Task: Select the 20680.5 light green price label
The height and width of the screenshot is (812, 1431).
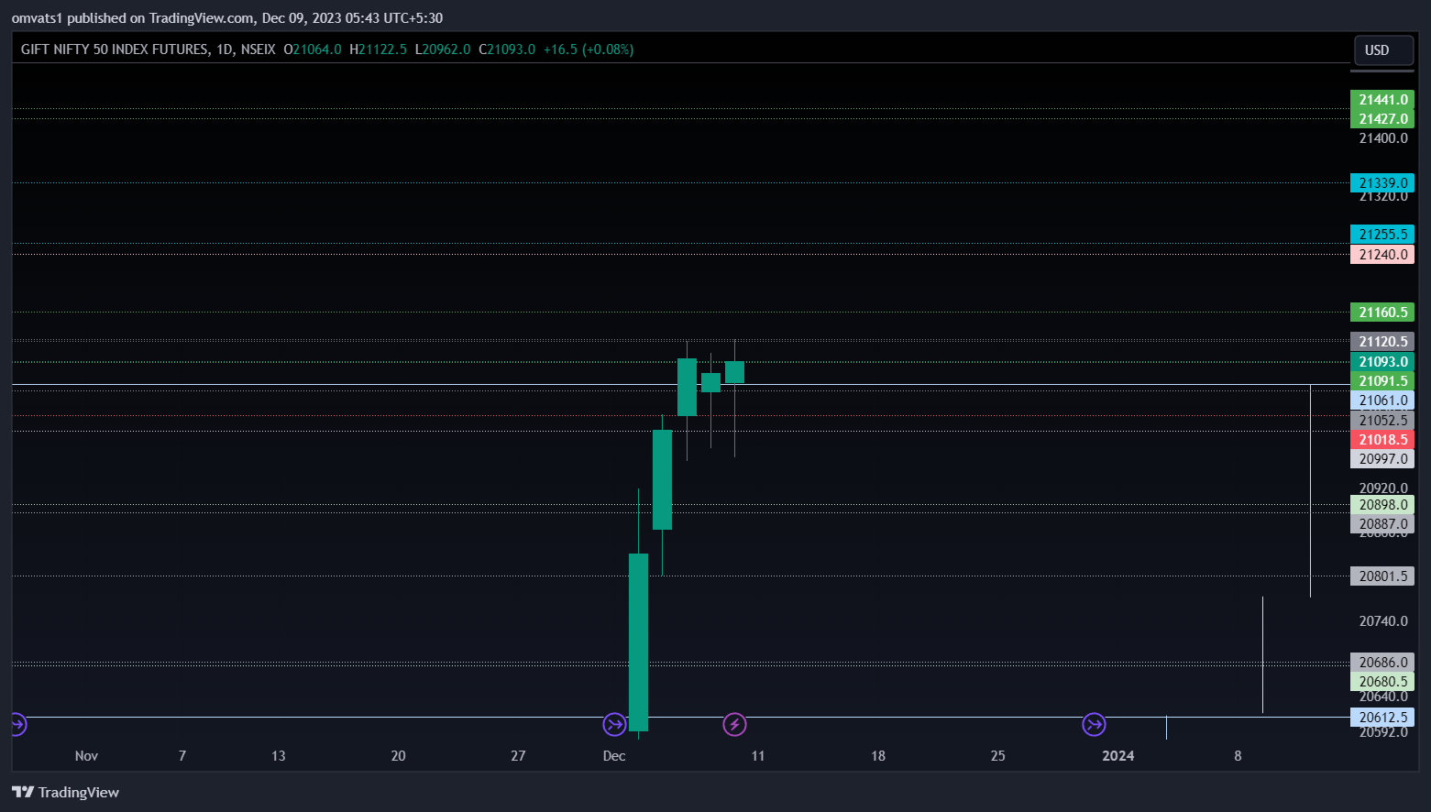Action: 1382,682
